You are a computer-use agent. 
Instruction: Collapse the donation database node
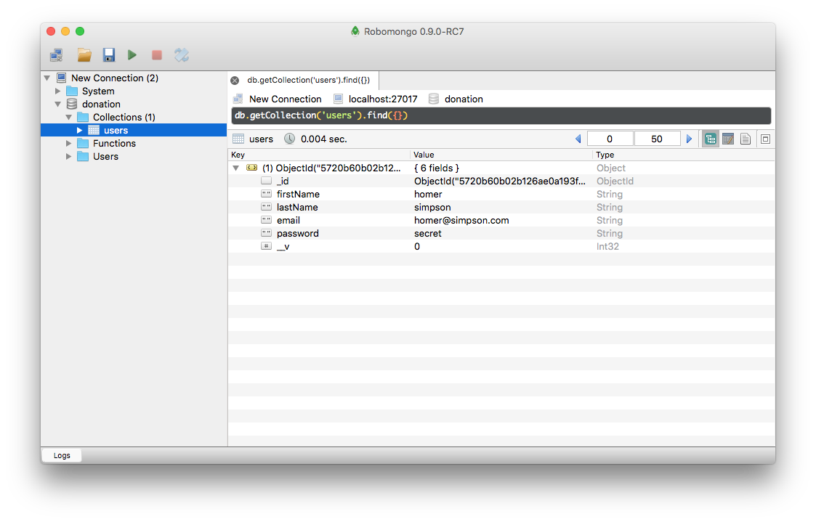58,105
